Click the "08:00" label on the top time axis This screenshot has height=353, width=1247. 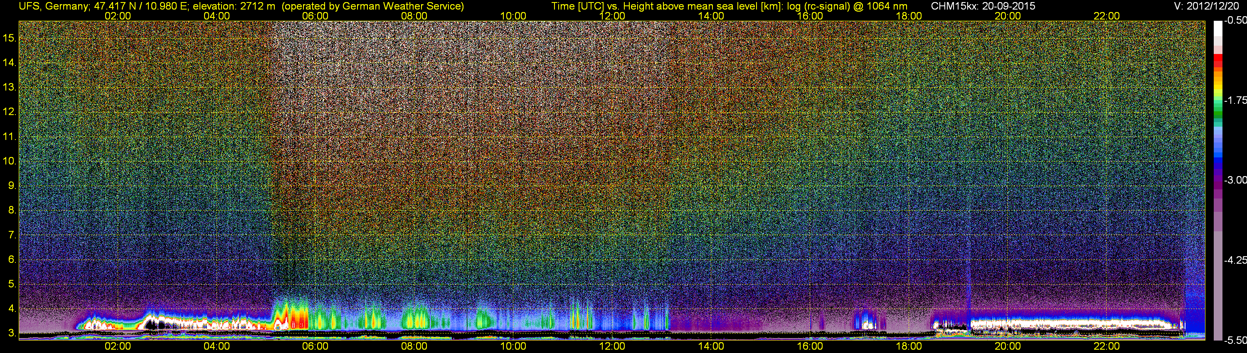[414, 16]
